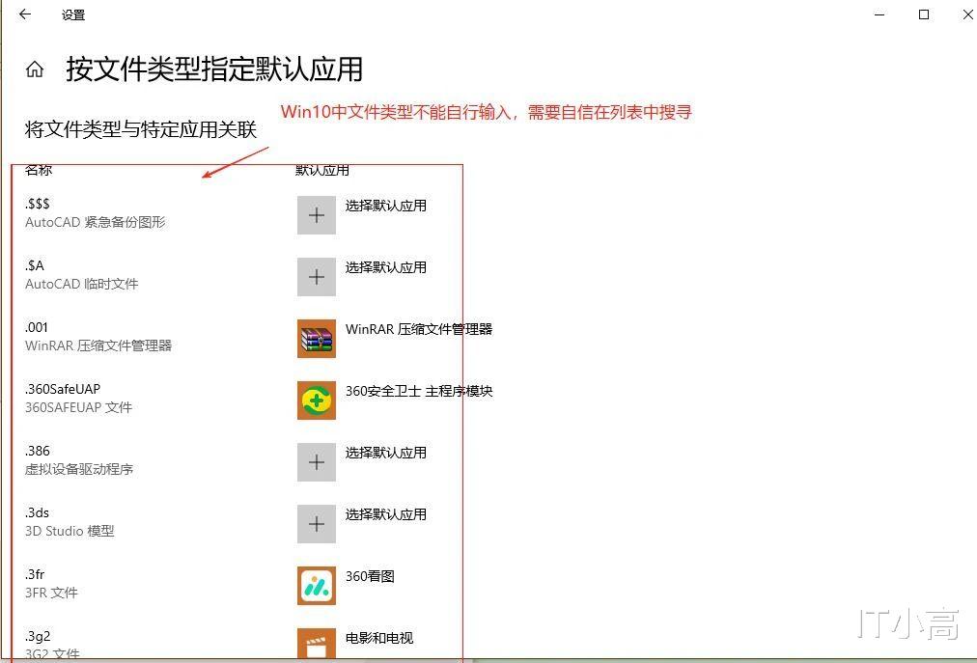Click the 按文件类型指定默认应用 page title

coord(214,69)
